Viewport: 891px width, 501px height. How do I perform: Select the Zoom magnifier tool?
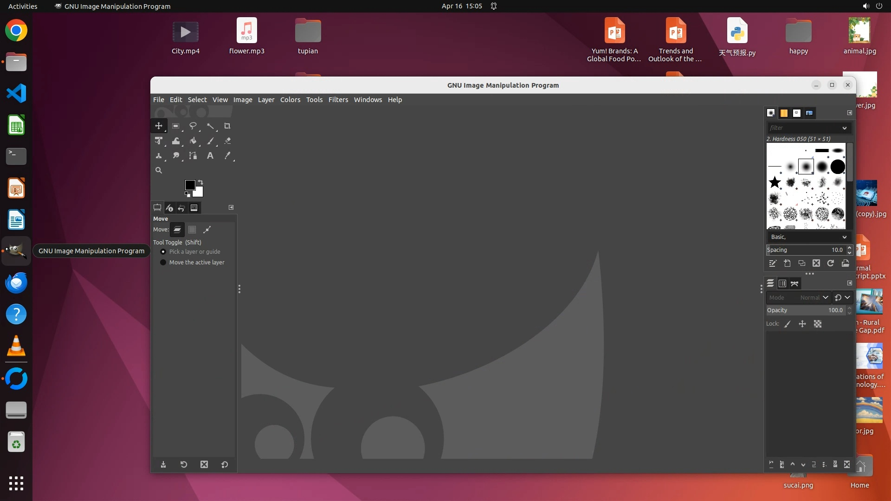(159, 171)
